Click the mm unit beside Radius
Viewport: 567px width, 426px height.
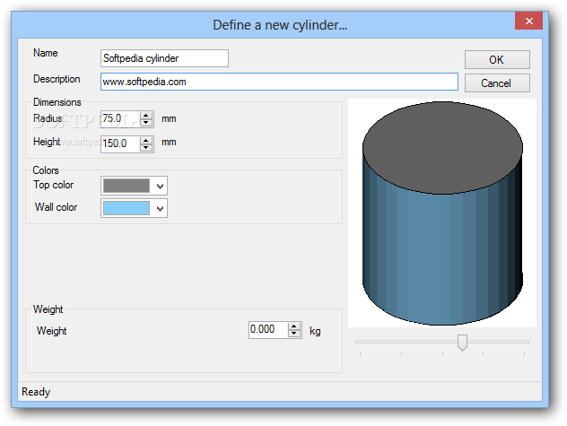click(169, 119)
